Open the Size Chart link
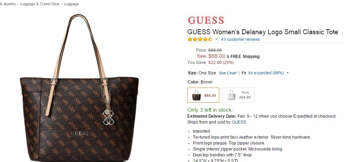349x162 pixels. click(228, 73)
